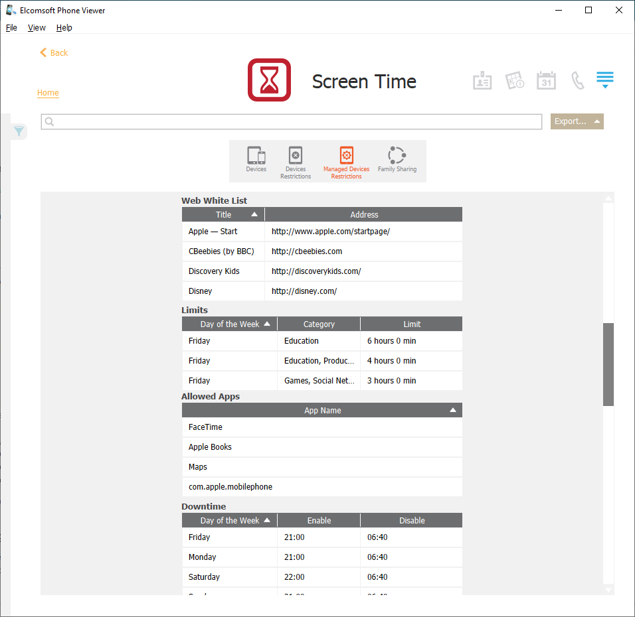This screenshot has width=635, height=617.
Task: Click the calendar icon showing 31
Action: (x=546, y=81)
